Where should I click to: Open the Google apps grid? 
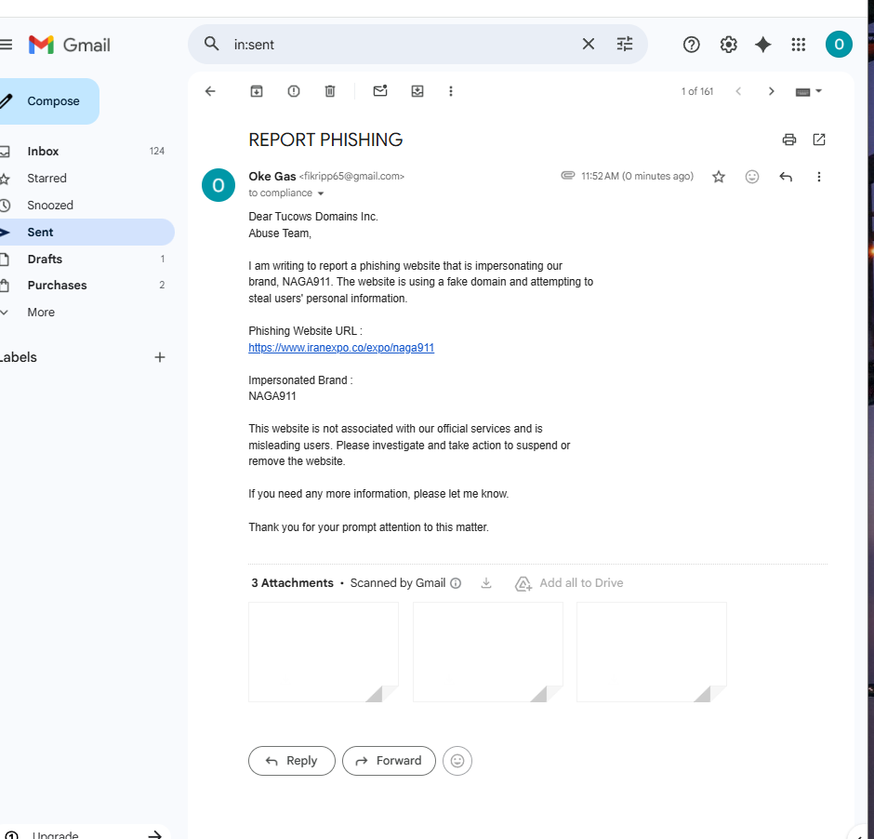[x=798, y=45]
